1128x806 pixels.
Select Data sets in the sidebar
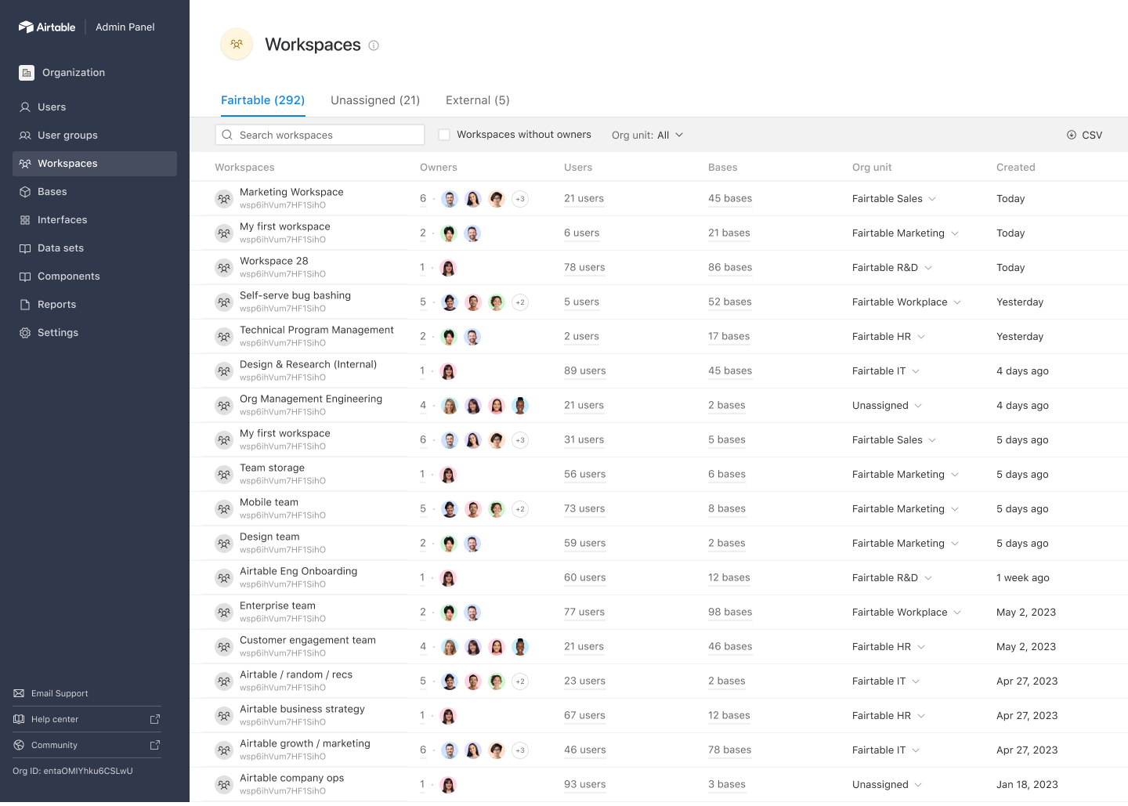pyautogui.click(x=61, y=248)
